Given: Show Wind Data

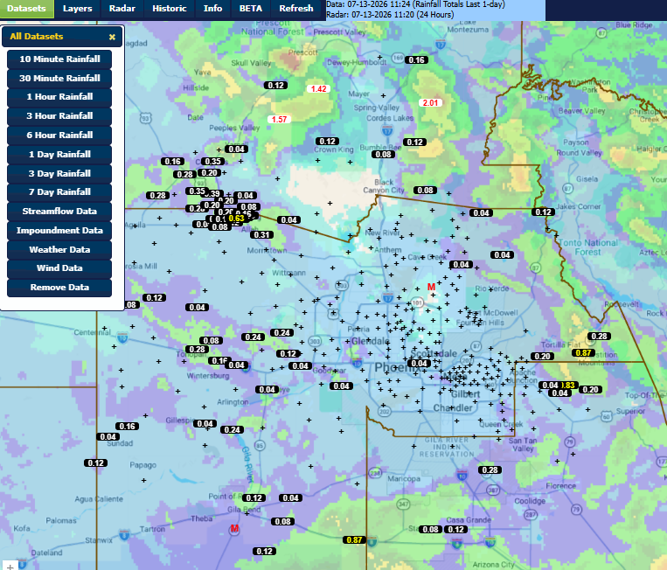Looking at the screenshot, I should coord(59,268).
